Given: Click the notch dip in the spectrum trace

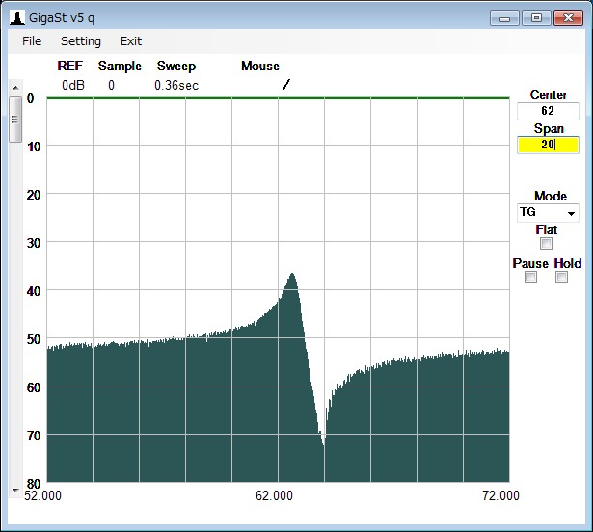Looking at the screenshot, I should 323,440.
